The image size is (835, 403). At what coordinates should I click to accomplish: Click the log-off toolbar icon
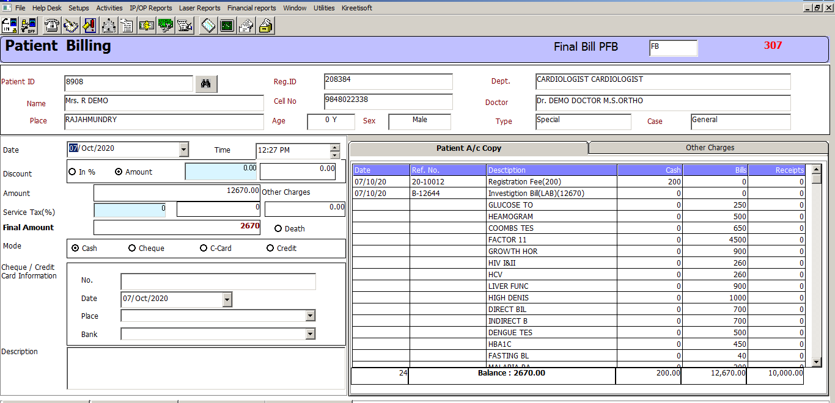point(28,26)
